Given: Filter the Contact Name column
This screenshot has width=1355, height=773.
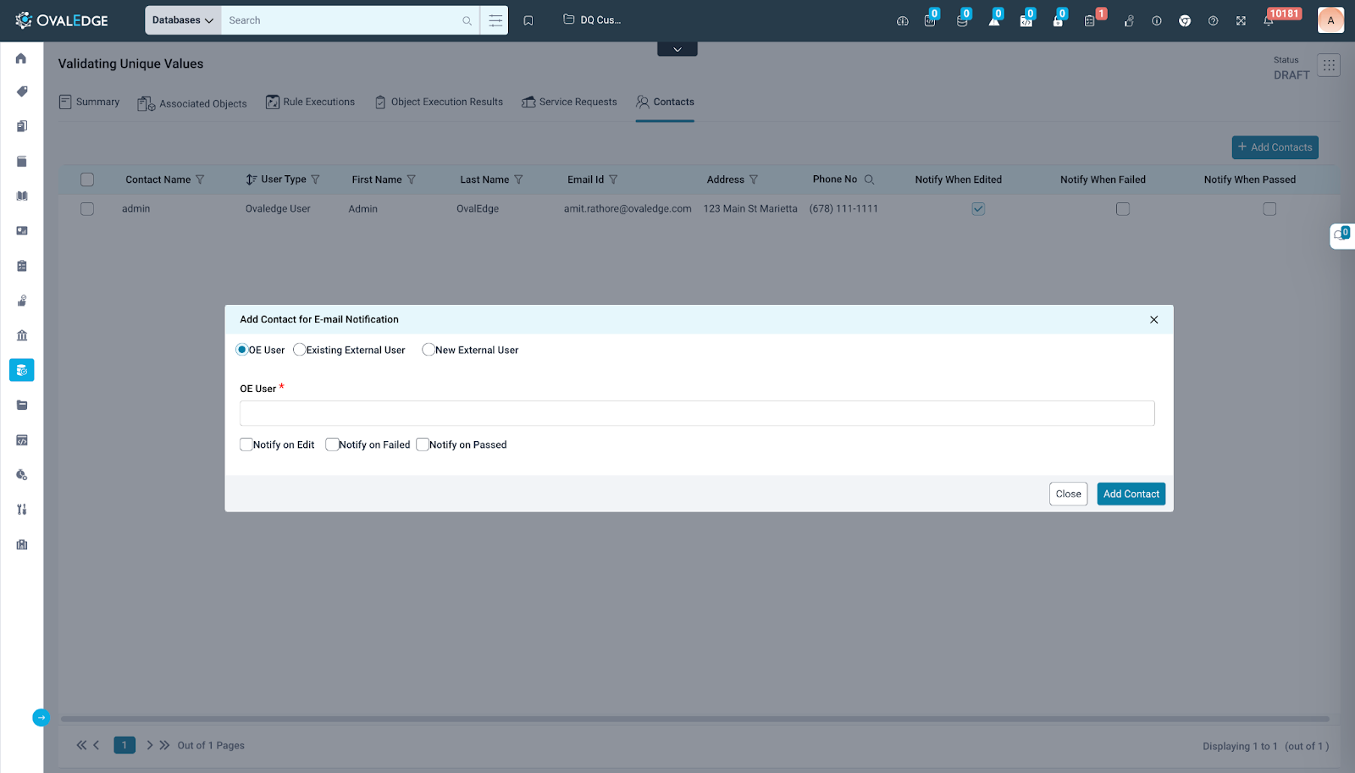Looking at the screenshot, I should 200,179.
